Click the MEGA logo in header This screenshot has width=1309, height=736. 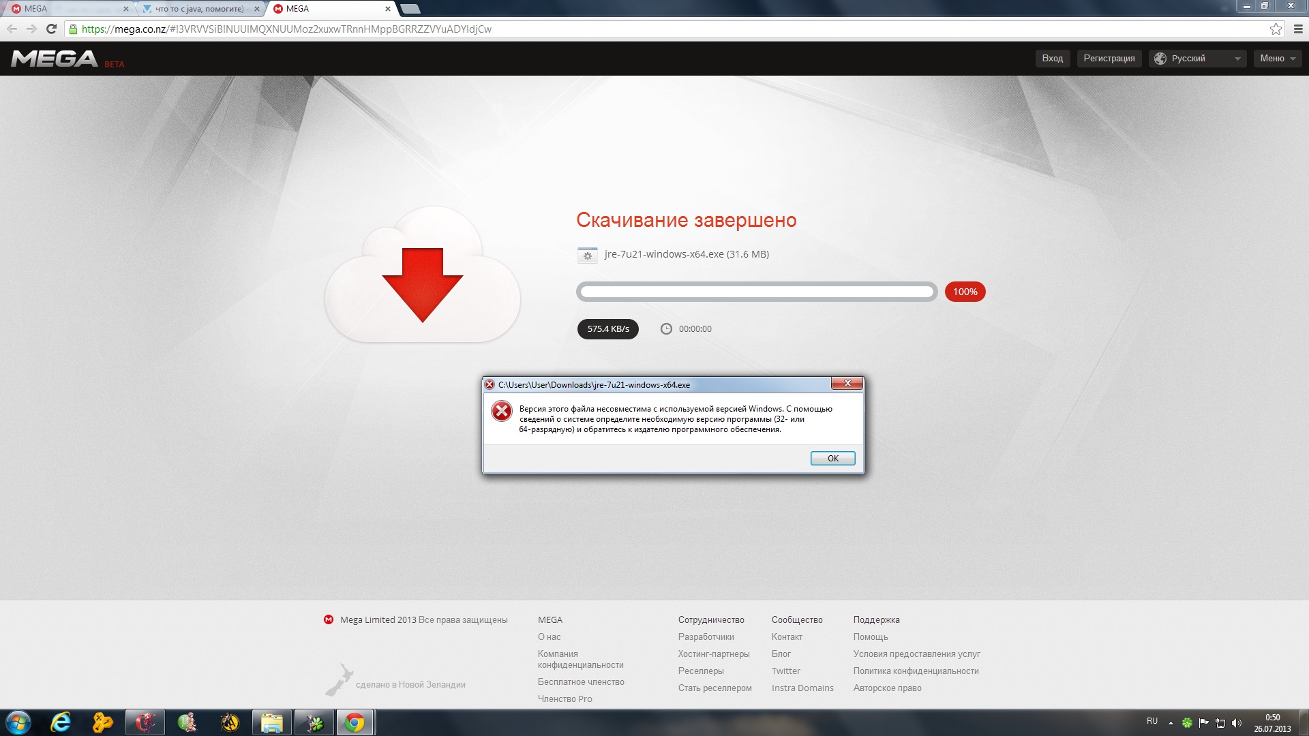(55, 59)
